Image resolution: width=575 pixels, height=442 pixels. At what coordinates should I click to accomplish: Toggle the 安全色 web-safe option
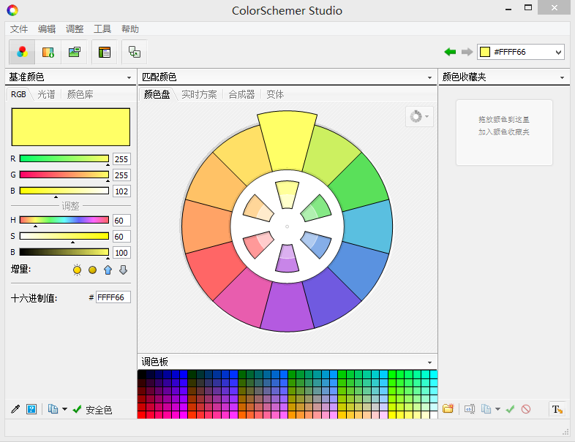92,409
